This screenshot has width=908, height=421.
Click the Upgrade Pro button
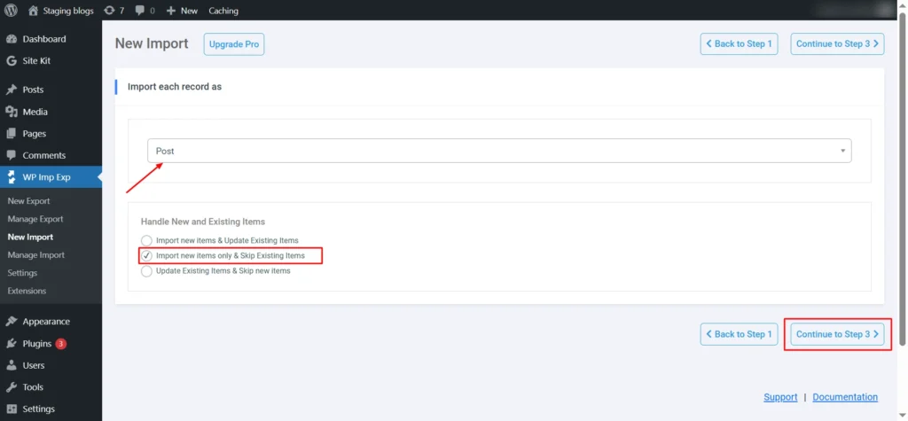pos(234,44)
